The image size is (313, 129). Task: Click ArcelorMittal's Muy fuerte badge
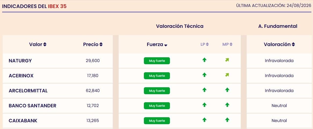pyautogui.click(x=157, y=91)
